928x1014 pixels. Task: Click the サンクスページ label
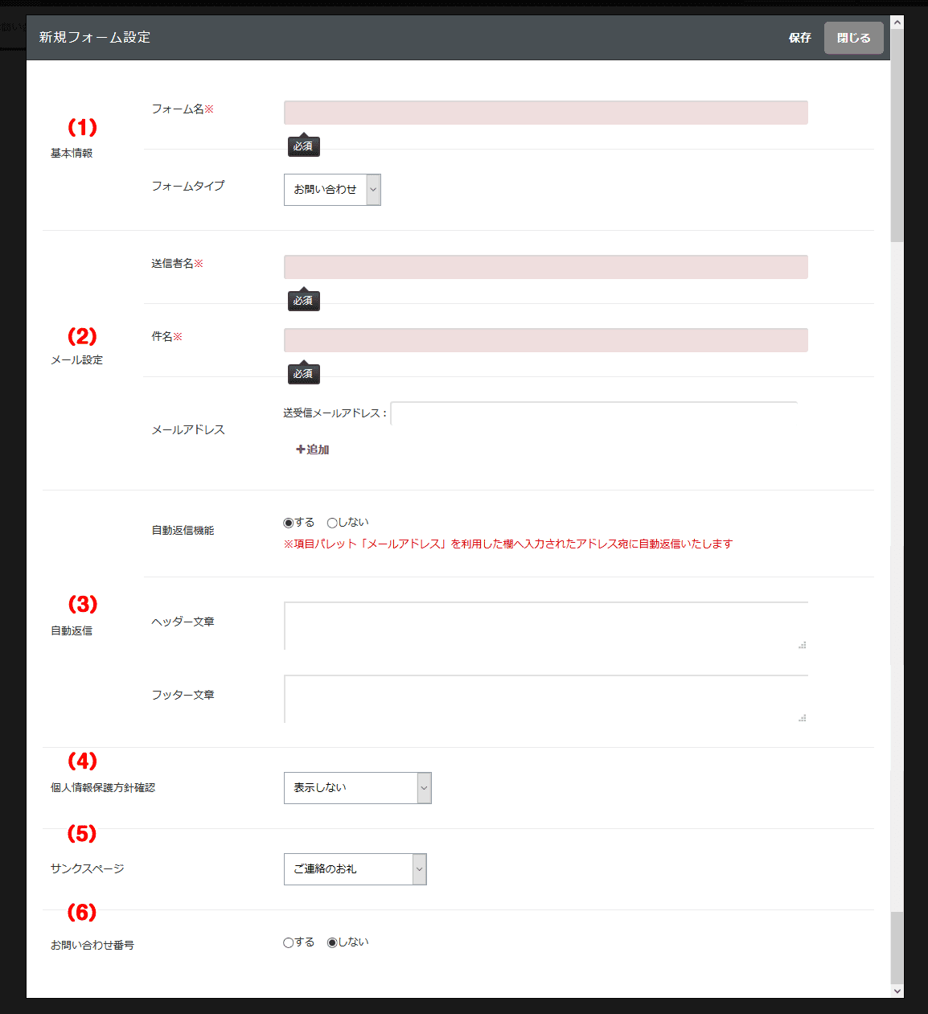pyautogui.click(x=88, y=869)
